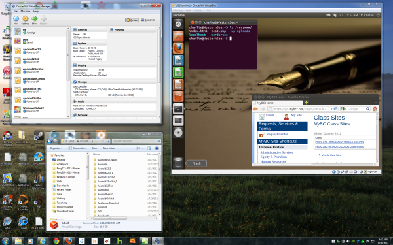Select AndroidIceCream folder in Explorer list
The image size is (393, 245).
pos(107,160)
